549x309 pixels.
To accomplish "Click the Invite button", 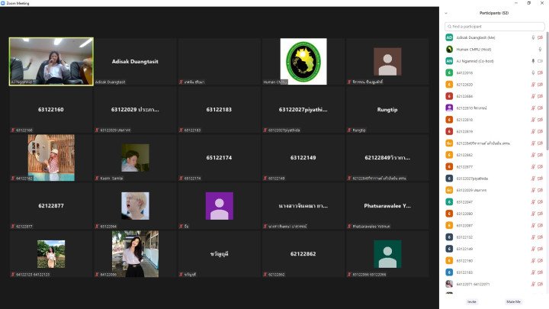I will click(x=472, y=301).
